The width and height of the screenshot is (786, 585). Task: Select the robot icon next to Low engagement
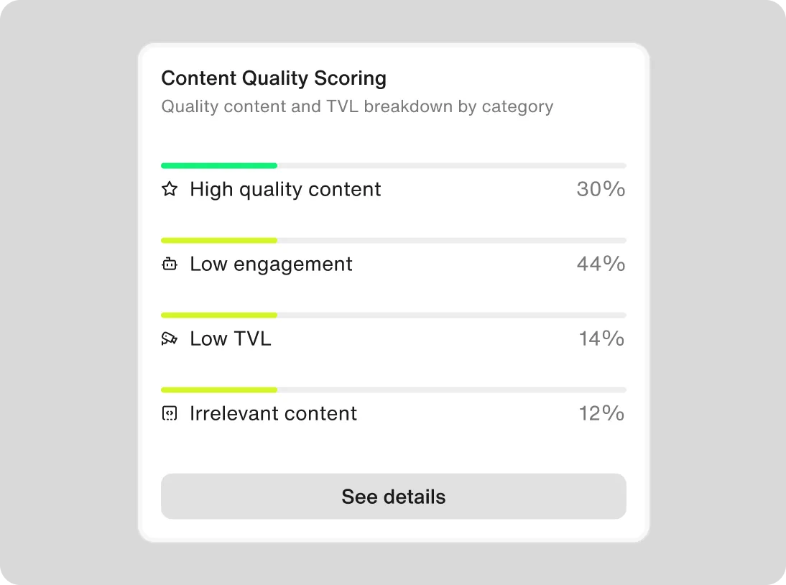coord(170,264)
